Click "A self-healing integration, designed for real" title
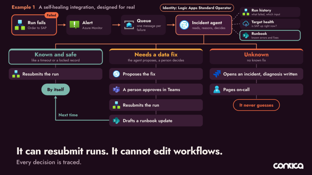This screenshot has height=175, width=312. 87,7
